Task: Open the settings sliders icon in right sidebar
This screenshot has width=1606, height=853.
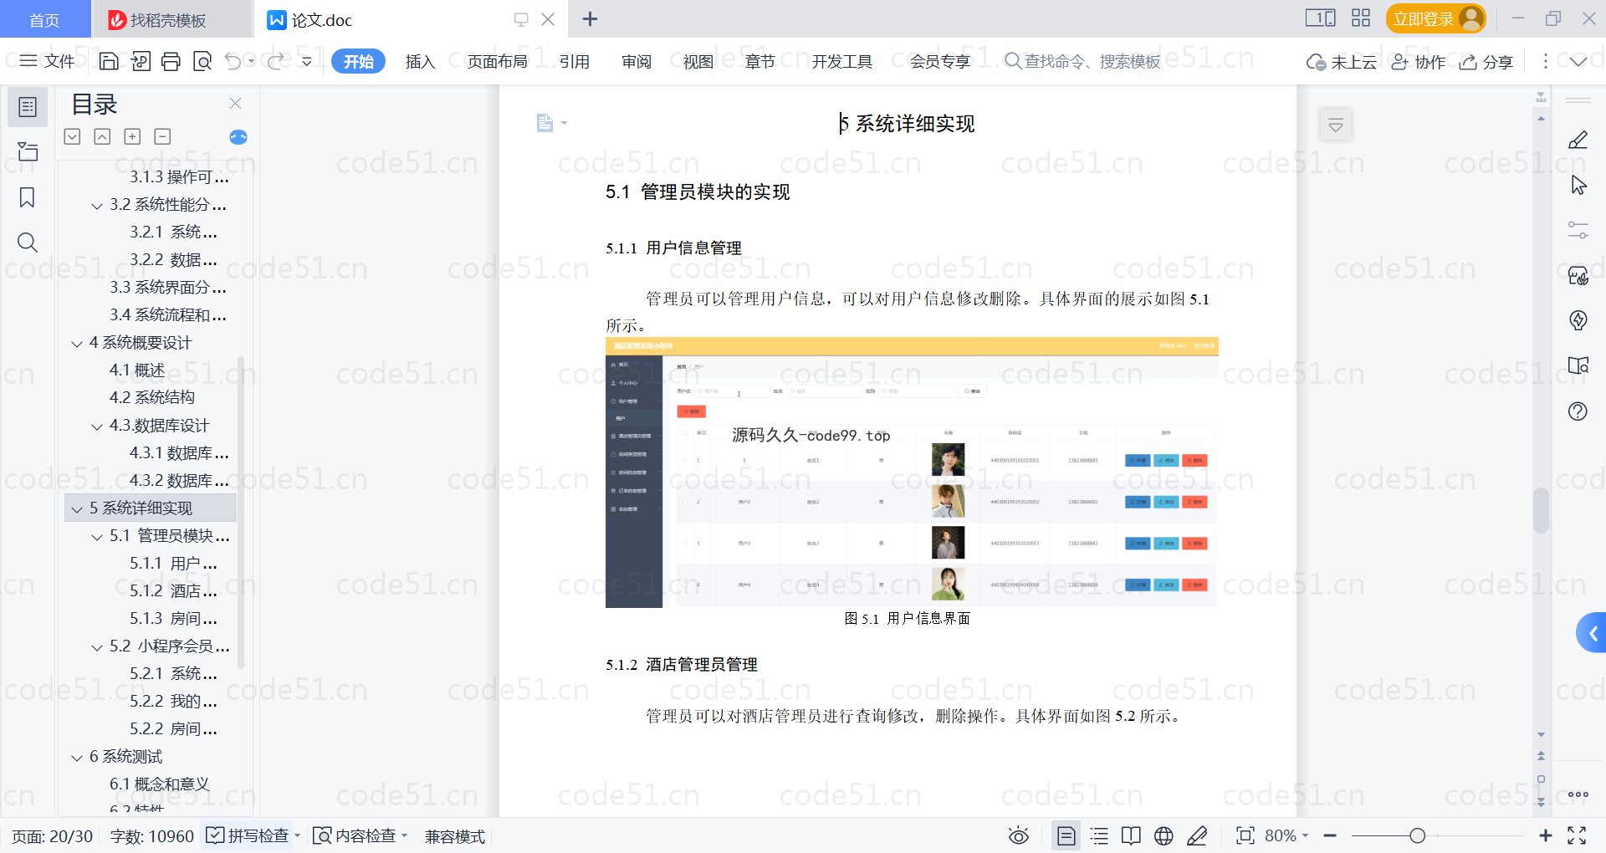Action: coord(1578,230)
